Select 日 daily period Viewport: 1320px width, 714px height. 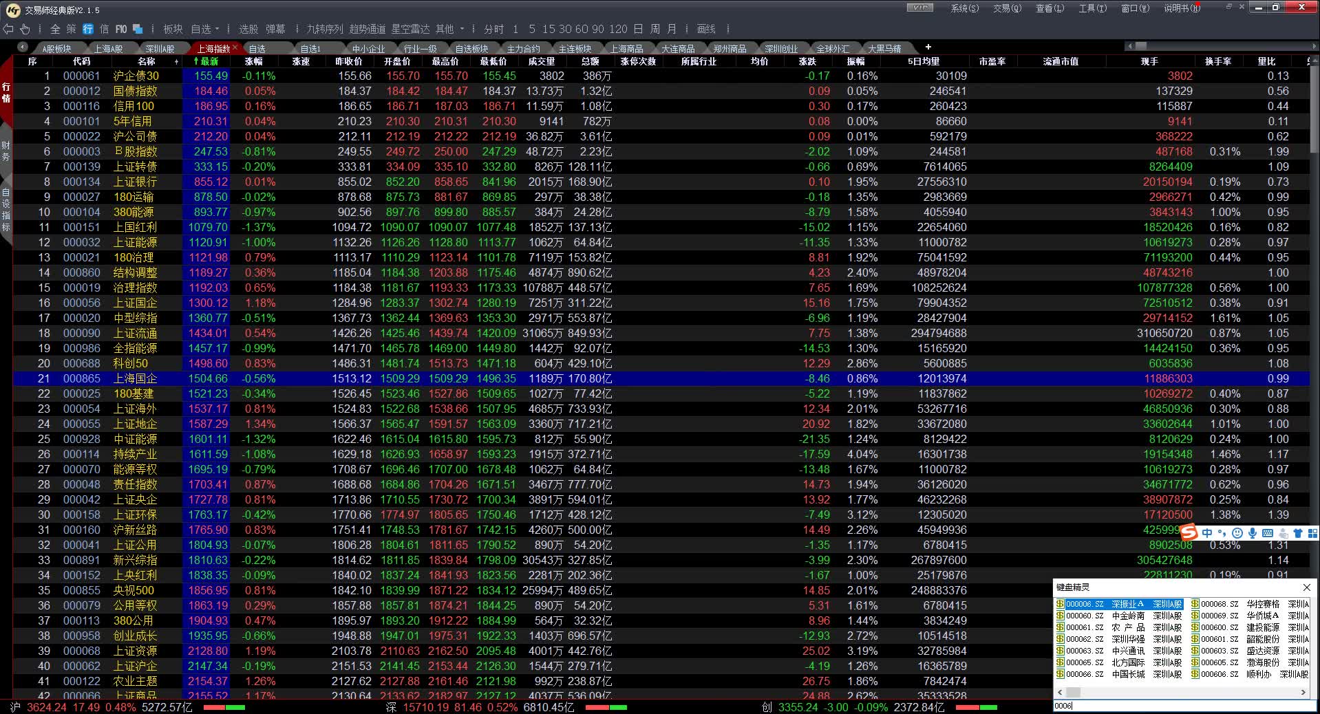[639, 29]
